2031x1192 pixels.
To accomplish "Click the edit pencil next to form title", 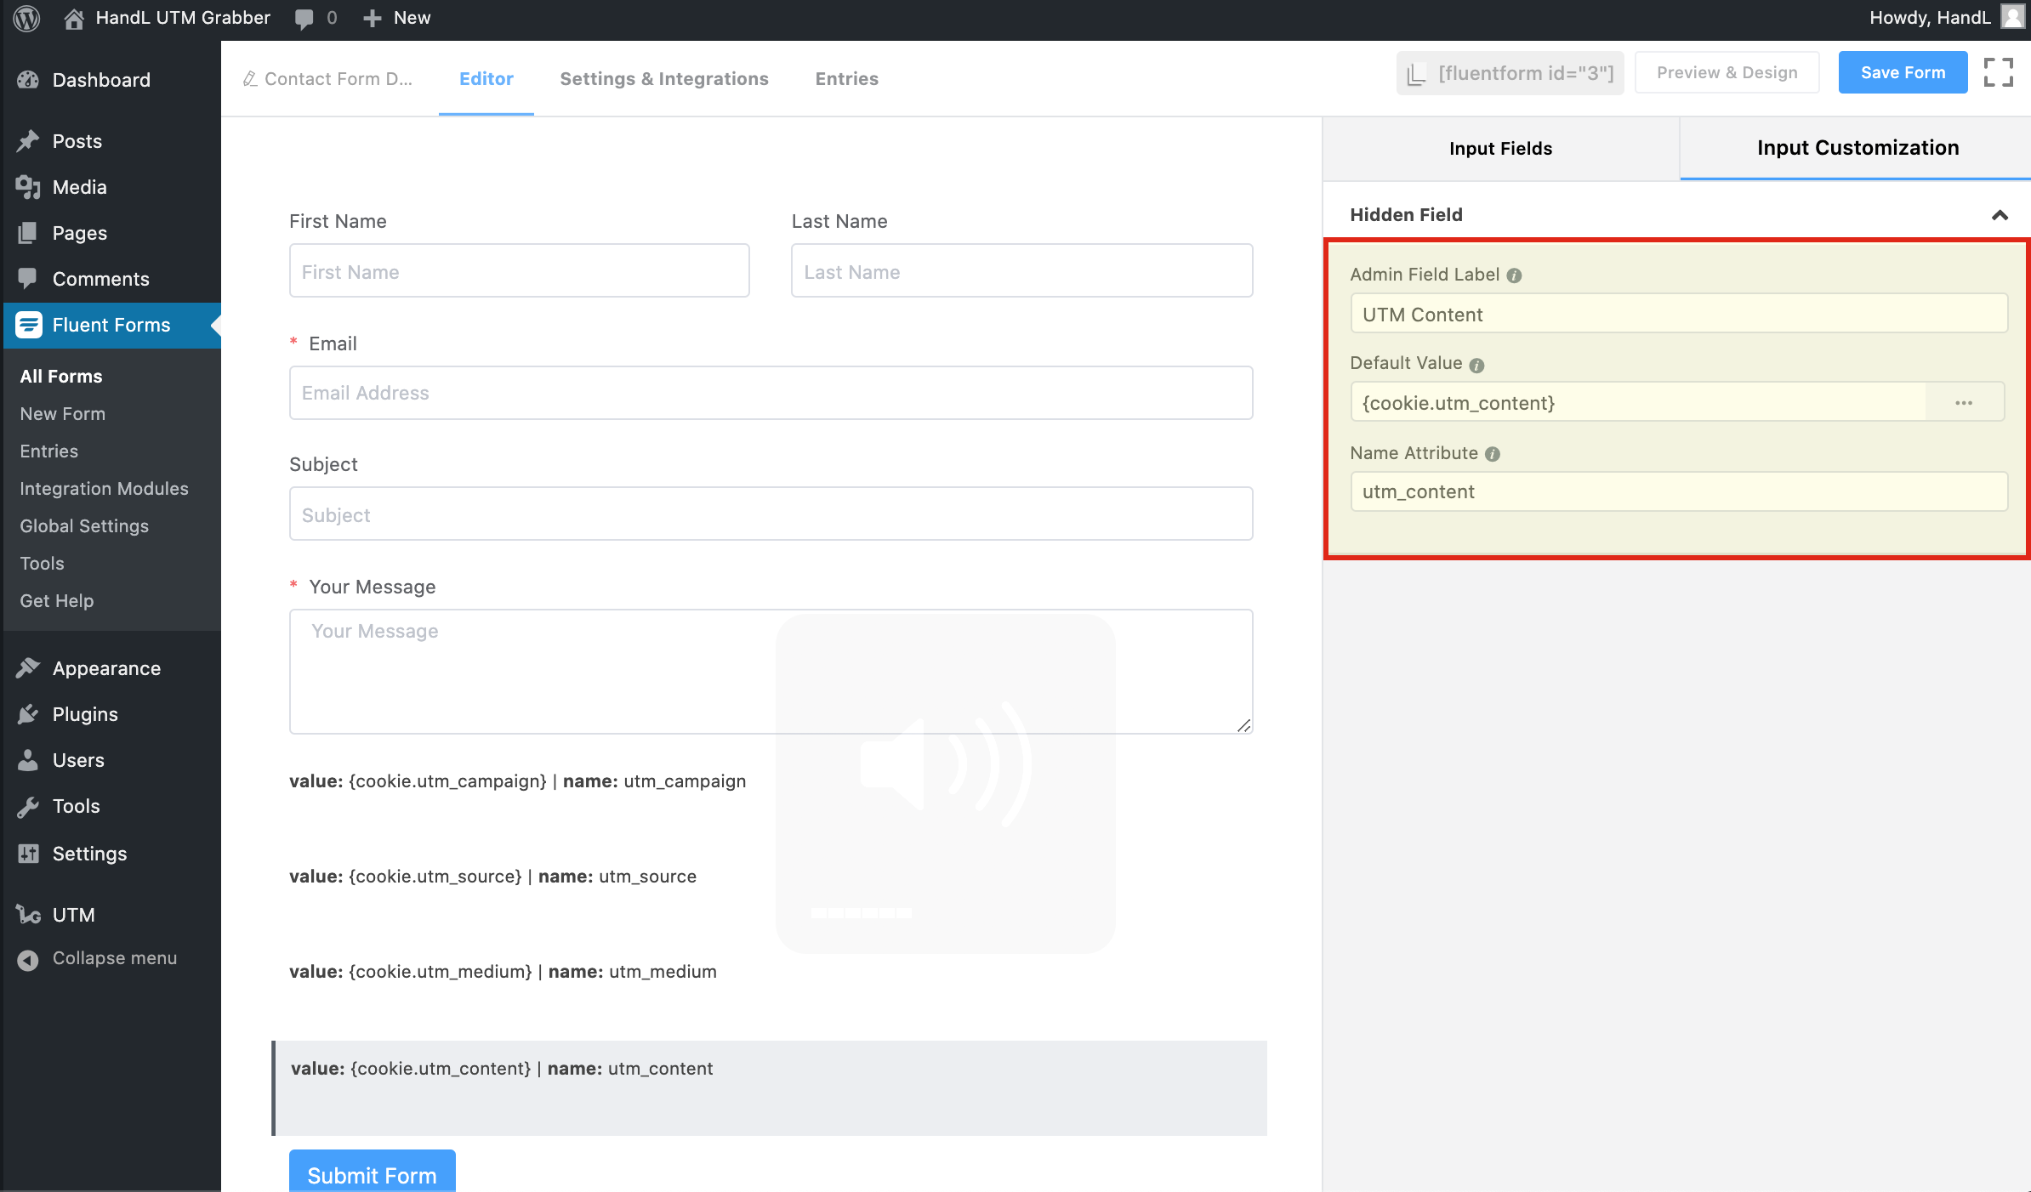I will click(x=250, y=79).
